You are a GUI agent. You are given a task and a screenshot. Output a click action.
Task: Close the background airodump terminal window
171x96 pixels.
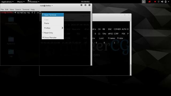(x=129, y=15)
